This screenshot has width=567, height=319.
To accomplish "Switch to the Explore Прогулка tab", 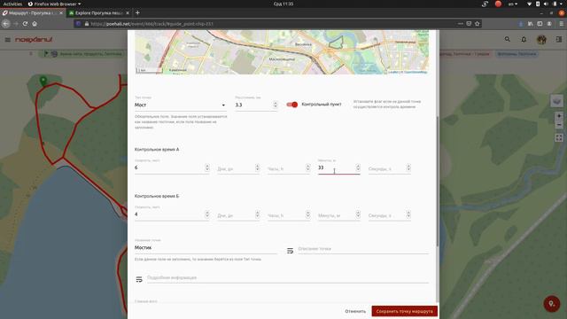I will tap(99, 12).
